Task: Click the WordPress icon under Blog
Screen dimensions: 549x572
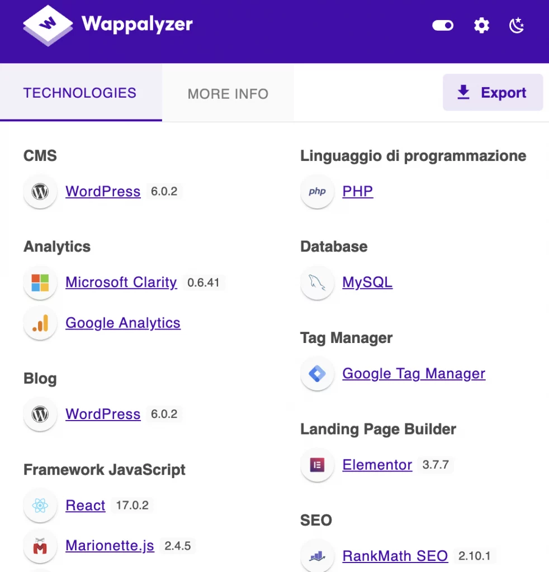Action: (40, 414)
